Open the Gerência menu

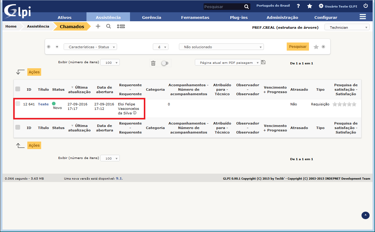151,17
